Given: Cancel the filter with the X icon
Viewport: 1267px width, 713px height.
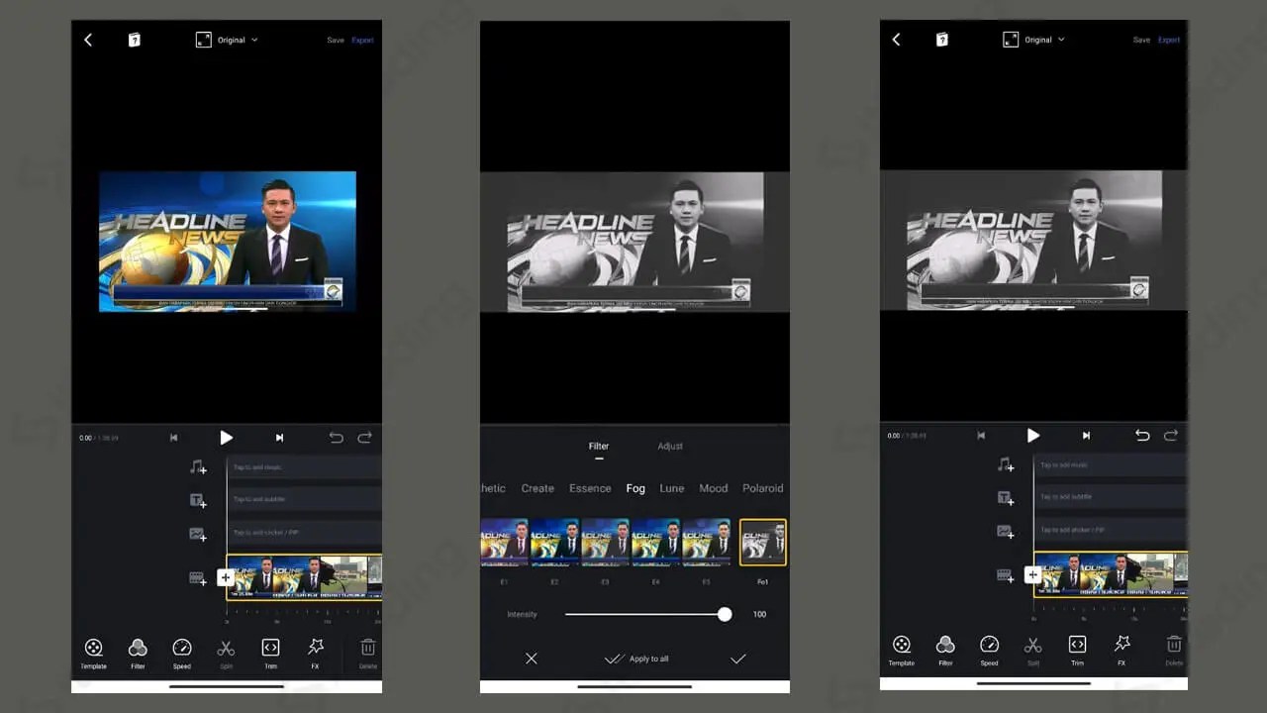Looking at the screenshot, I should click(532, 659).
